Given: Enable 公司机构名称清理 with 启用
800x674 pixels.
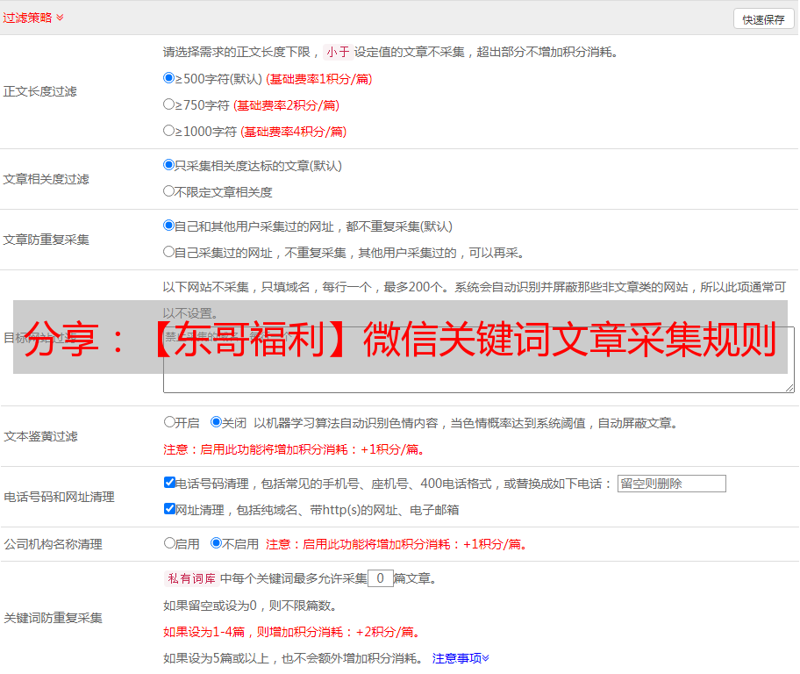Looking at the screenshot, I should (169, 543).
